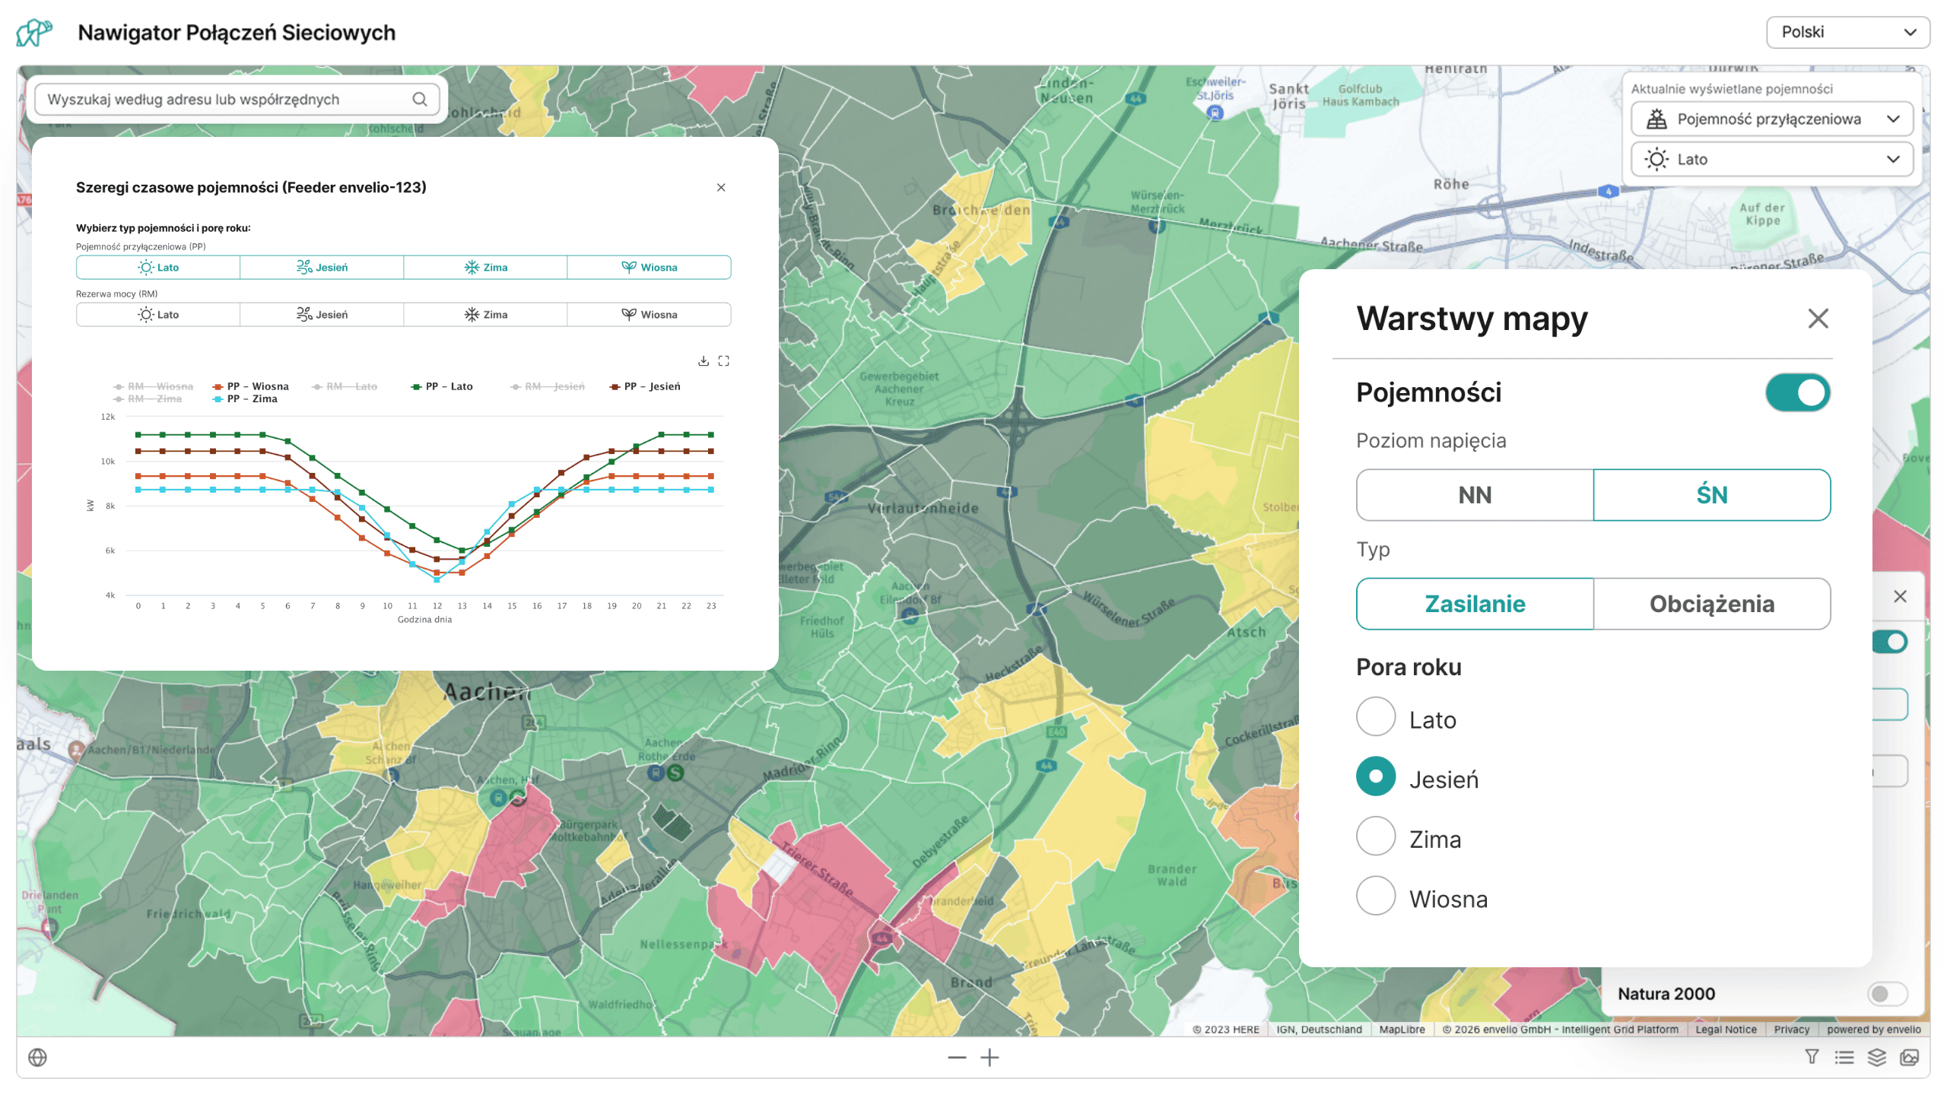This screenshot has width=1947, height=1095.
Task: Zoom in with the plus icon
Action: tap(989, 1057)
